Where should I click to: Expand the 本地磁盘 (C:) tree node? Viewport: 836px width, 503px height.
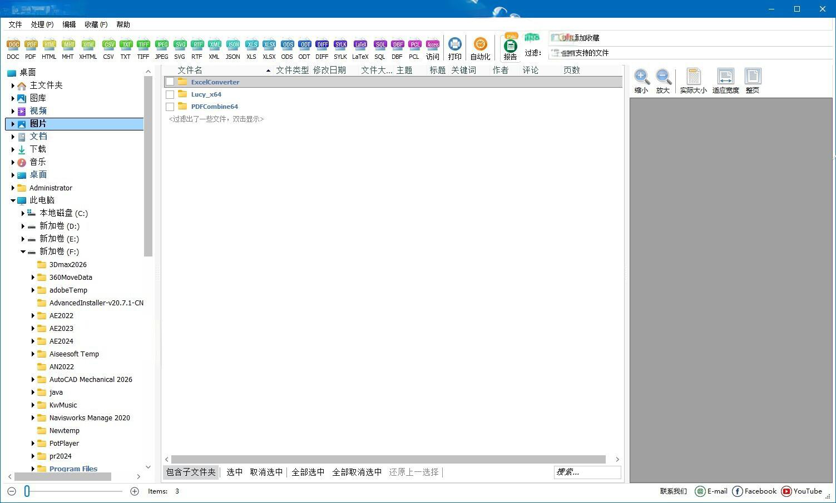[x=23, y=213]
